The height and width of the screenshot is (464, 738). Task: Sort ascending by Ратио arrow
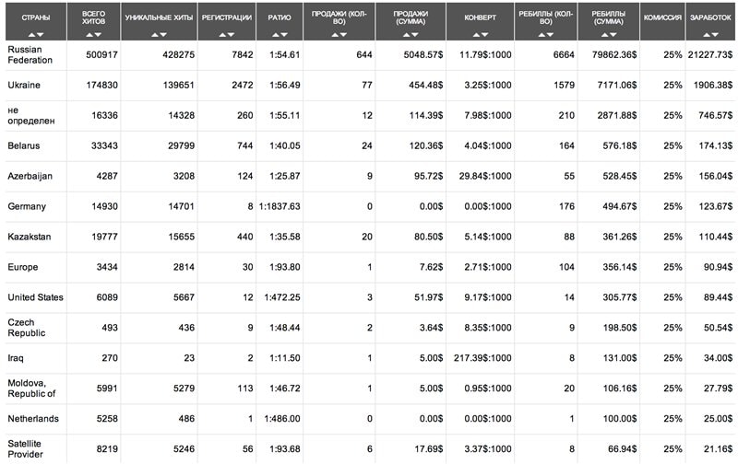coord(273,35)
